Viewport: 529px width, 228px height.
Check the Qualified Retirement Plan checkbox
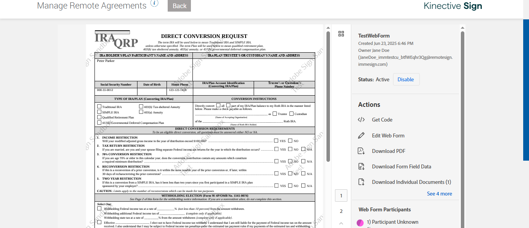point(99,117)
